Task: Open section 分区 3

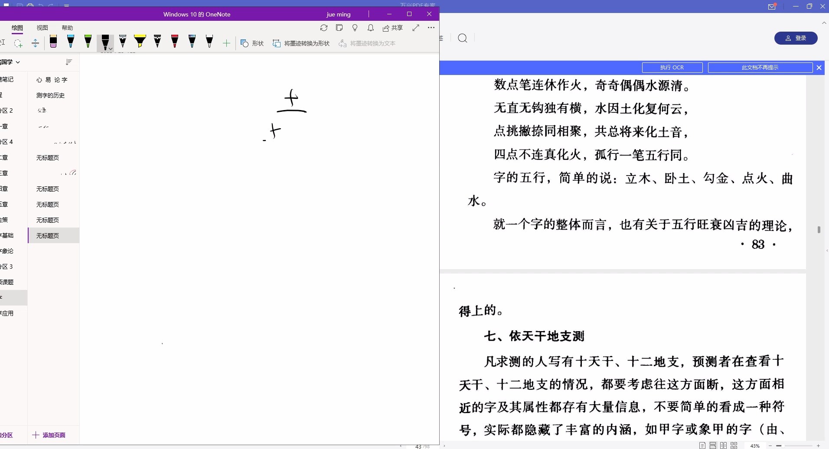Action: (x=13, y=267)
